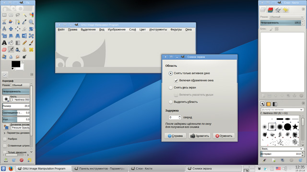Image resolution: width=307 pixels, height=172 pixels.
Task: Click the black foreground color swatch
Action: [16, 64]
